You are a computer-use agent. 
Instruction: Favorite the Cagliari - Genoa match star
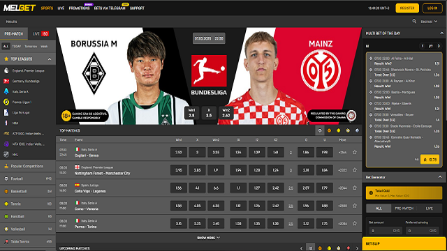coord(355,152)
